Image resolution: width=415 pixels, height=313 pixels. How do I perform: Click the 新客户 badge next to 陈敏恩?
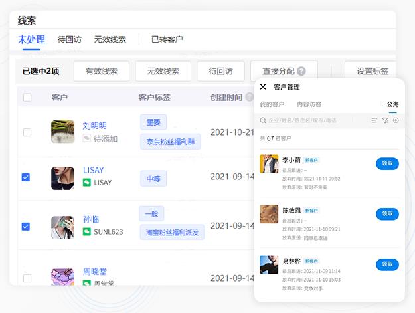coord(311,211)
